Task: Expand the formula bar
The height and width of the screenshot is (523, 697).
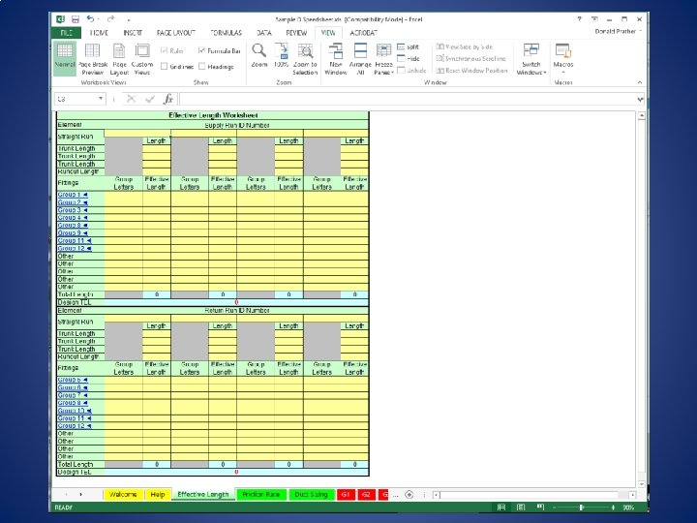Action: click(x=640, y=99)
